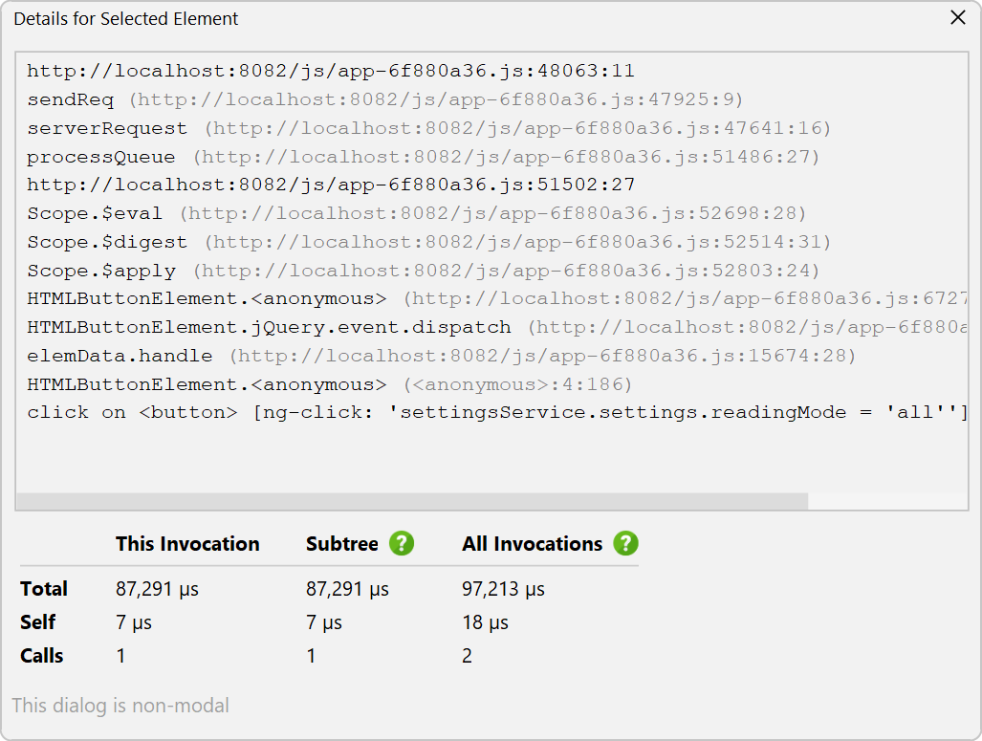This screenshot has height=741, width=982.
Task: Pick the Scope.$apply stack frame line
Action: coord(423,271)
